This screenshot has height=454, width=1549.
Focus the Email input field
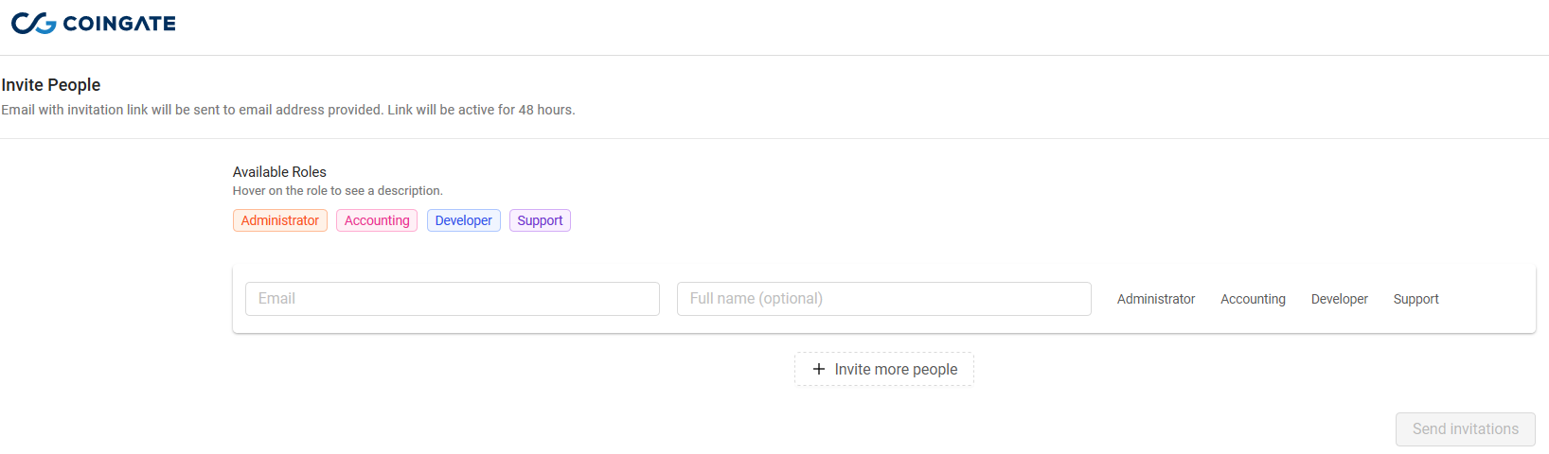click(x=453, y=299)
